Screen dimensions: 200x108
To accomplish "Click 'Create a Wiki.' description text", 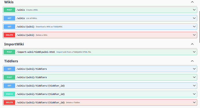I will (x=32, y=10).
